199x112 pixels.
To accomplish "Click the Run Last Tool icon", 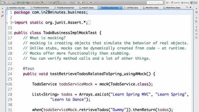I will pyautogui.click(x=28, y=2).
